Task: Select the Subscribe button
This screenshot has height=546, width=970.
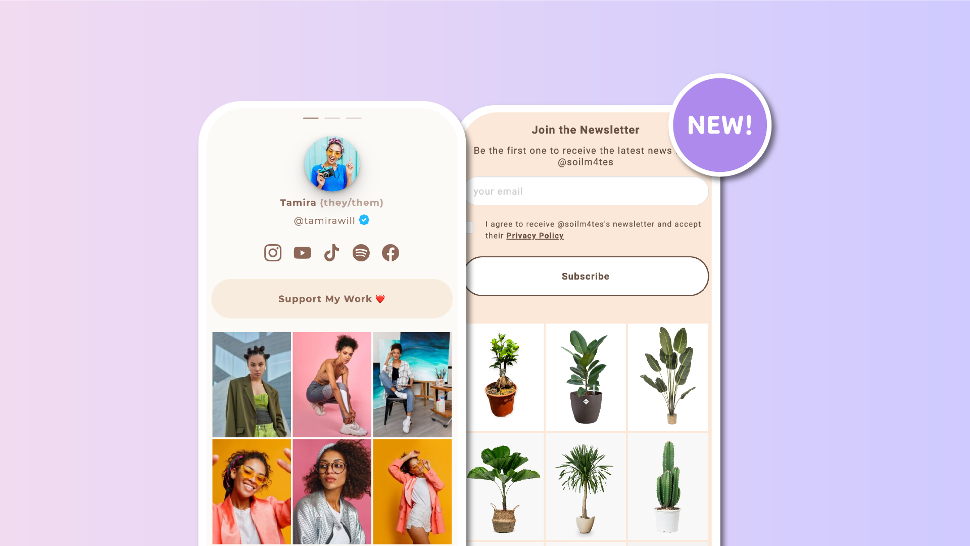Action: pos(586,276)
